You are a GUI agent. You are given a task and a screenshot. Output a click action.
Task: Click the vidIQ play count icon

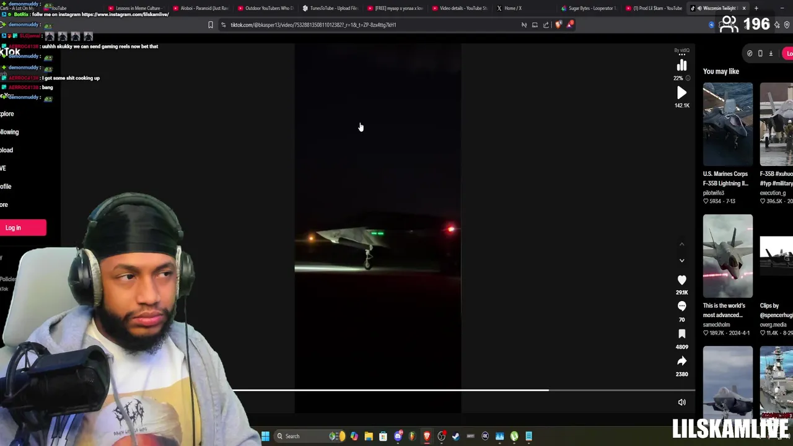pyautogui.click(x=681, y=93)
